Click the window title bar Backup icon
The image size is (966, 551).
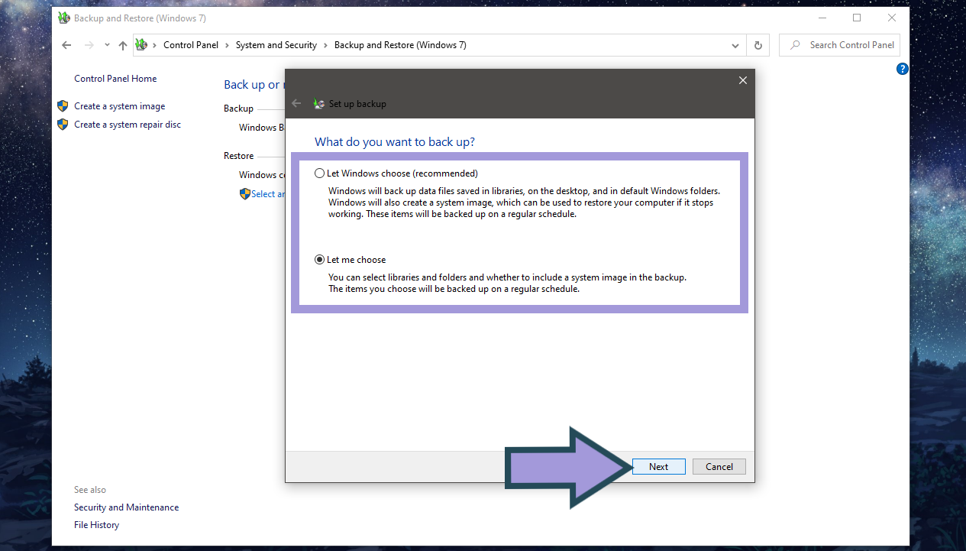[64, 18]
